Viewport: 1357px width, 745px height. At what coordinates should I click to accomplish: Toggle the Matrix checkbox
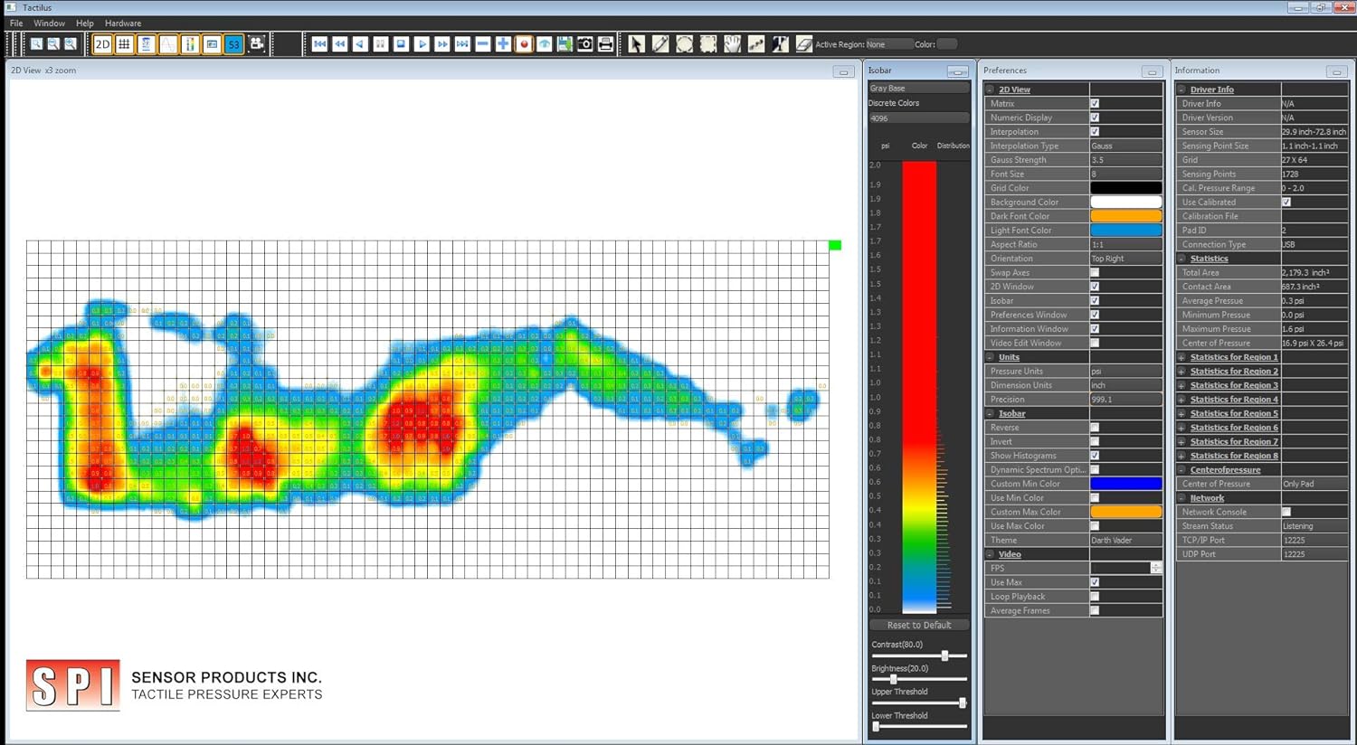[1095, 104]
